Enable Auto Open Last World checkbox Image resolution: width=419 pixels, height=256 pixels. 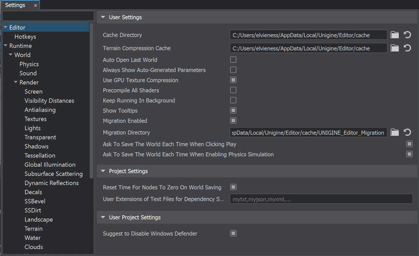233,60
